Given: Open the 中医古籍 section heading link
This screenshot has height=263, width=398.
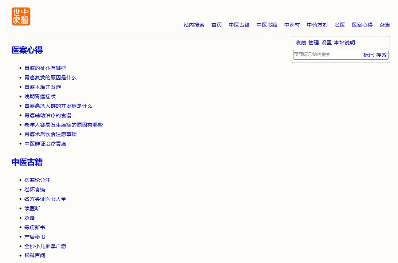Looking at the screenshot, I should [x=27, y=162].
